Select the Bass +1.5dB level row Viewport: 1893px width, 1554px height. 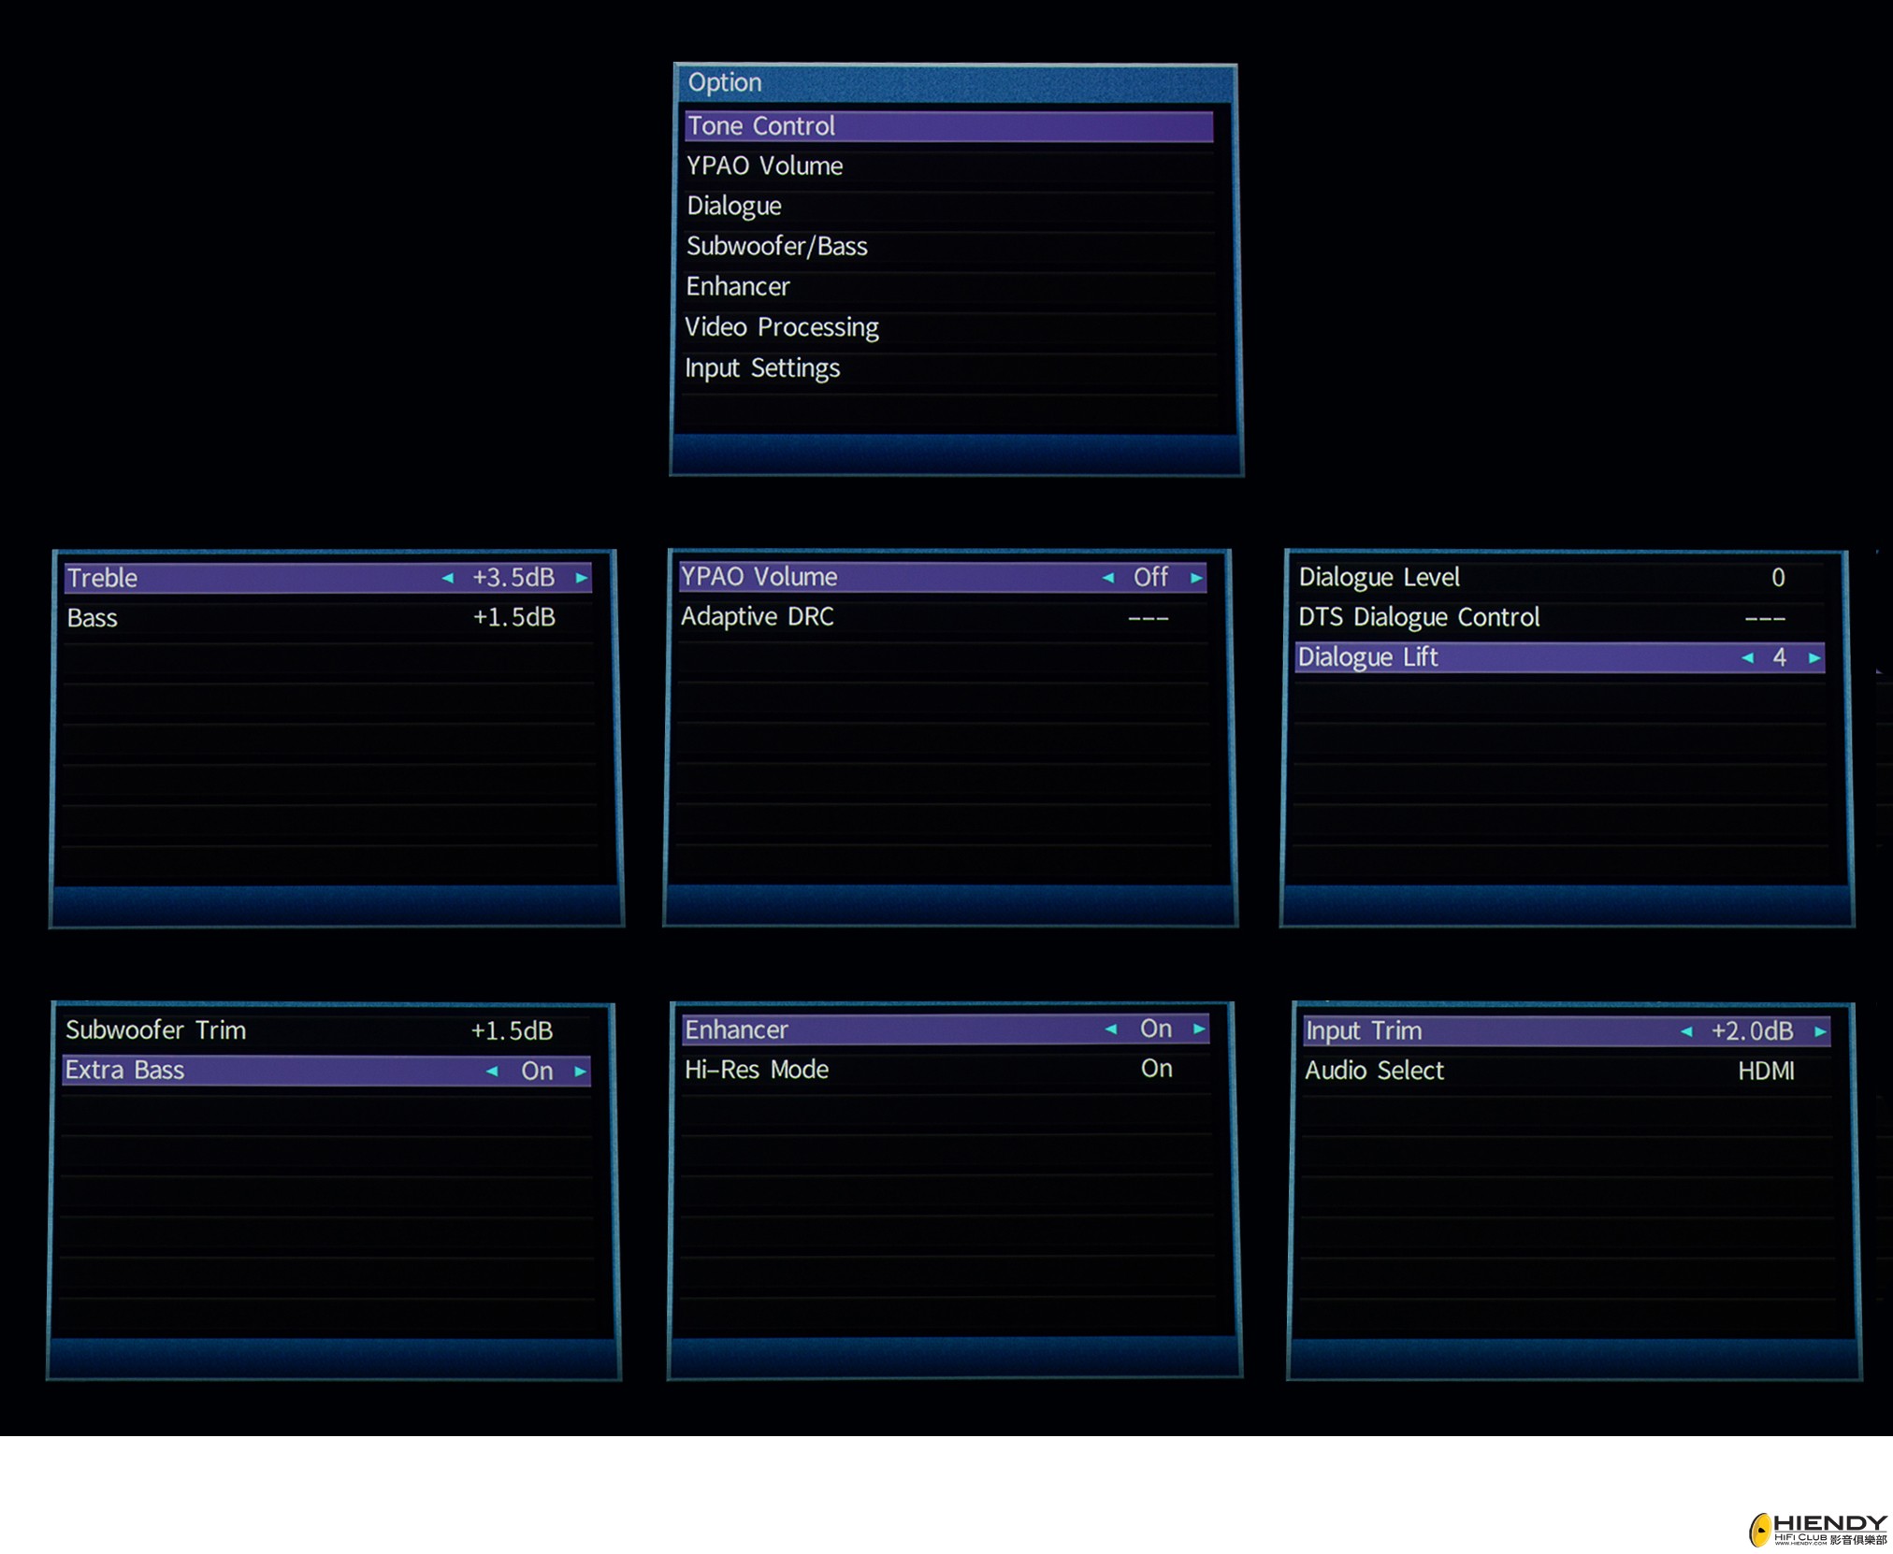pyautogui.click(x=327, y=618)
